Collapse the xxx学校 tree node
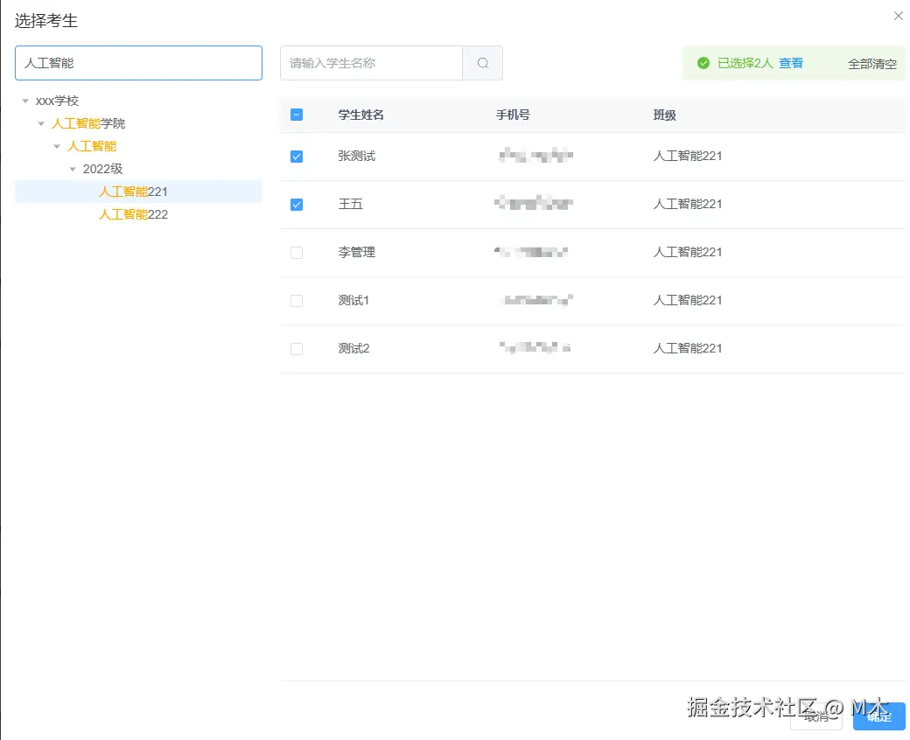The width and height of the screenshot is (910, 740). point(25,101)
